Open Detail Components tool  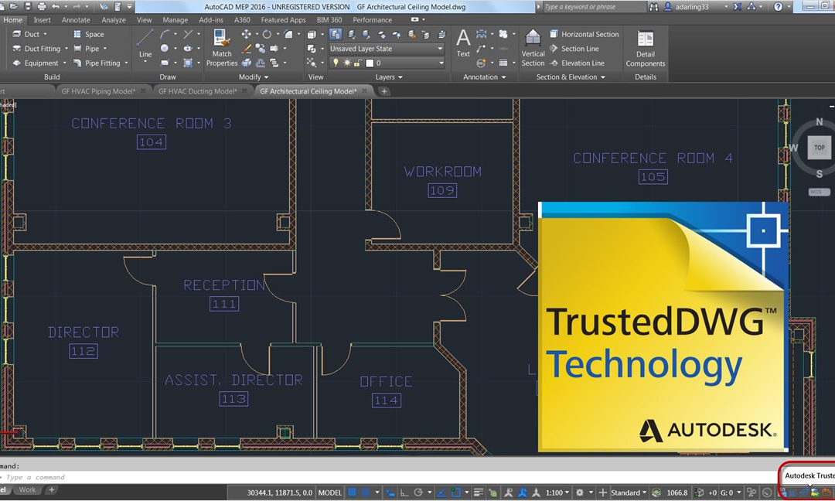[646, 49]
